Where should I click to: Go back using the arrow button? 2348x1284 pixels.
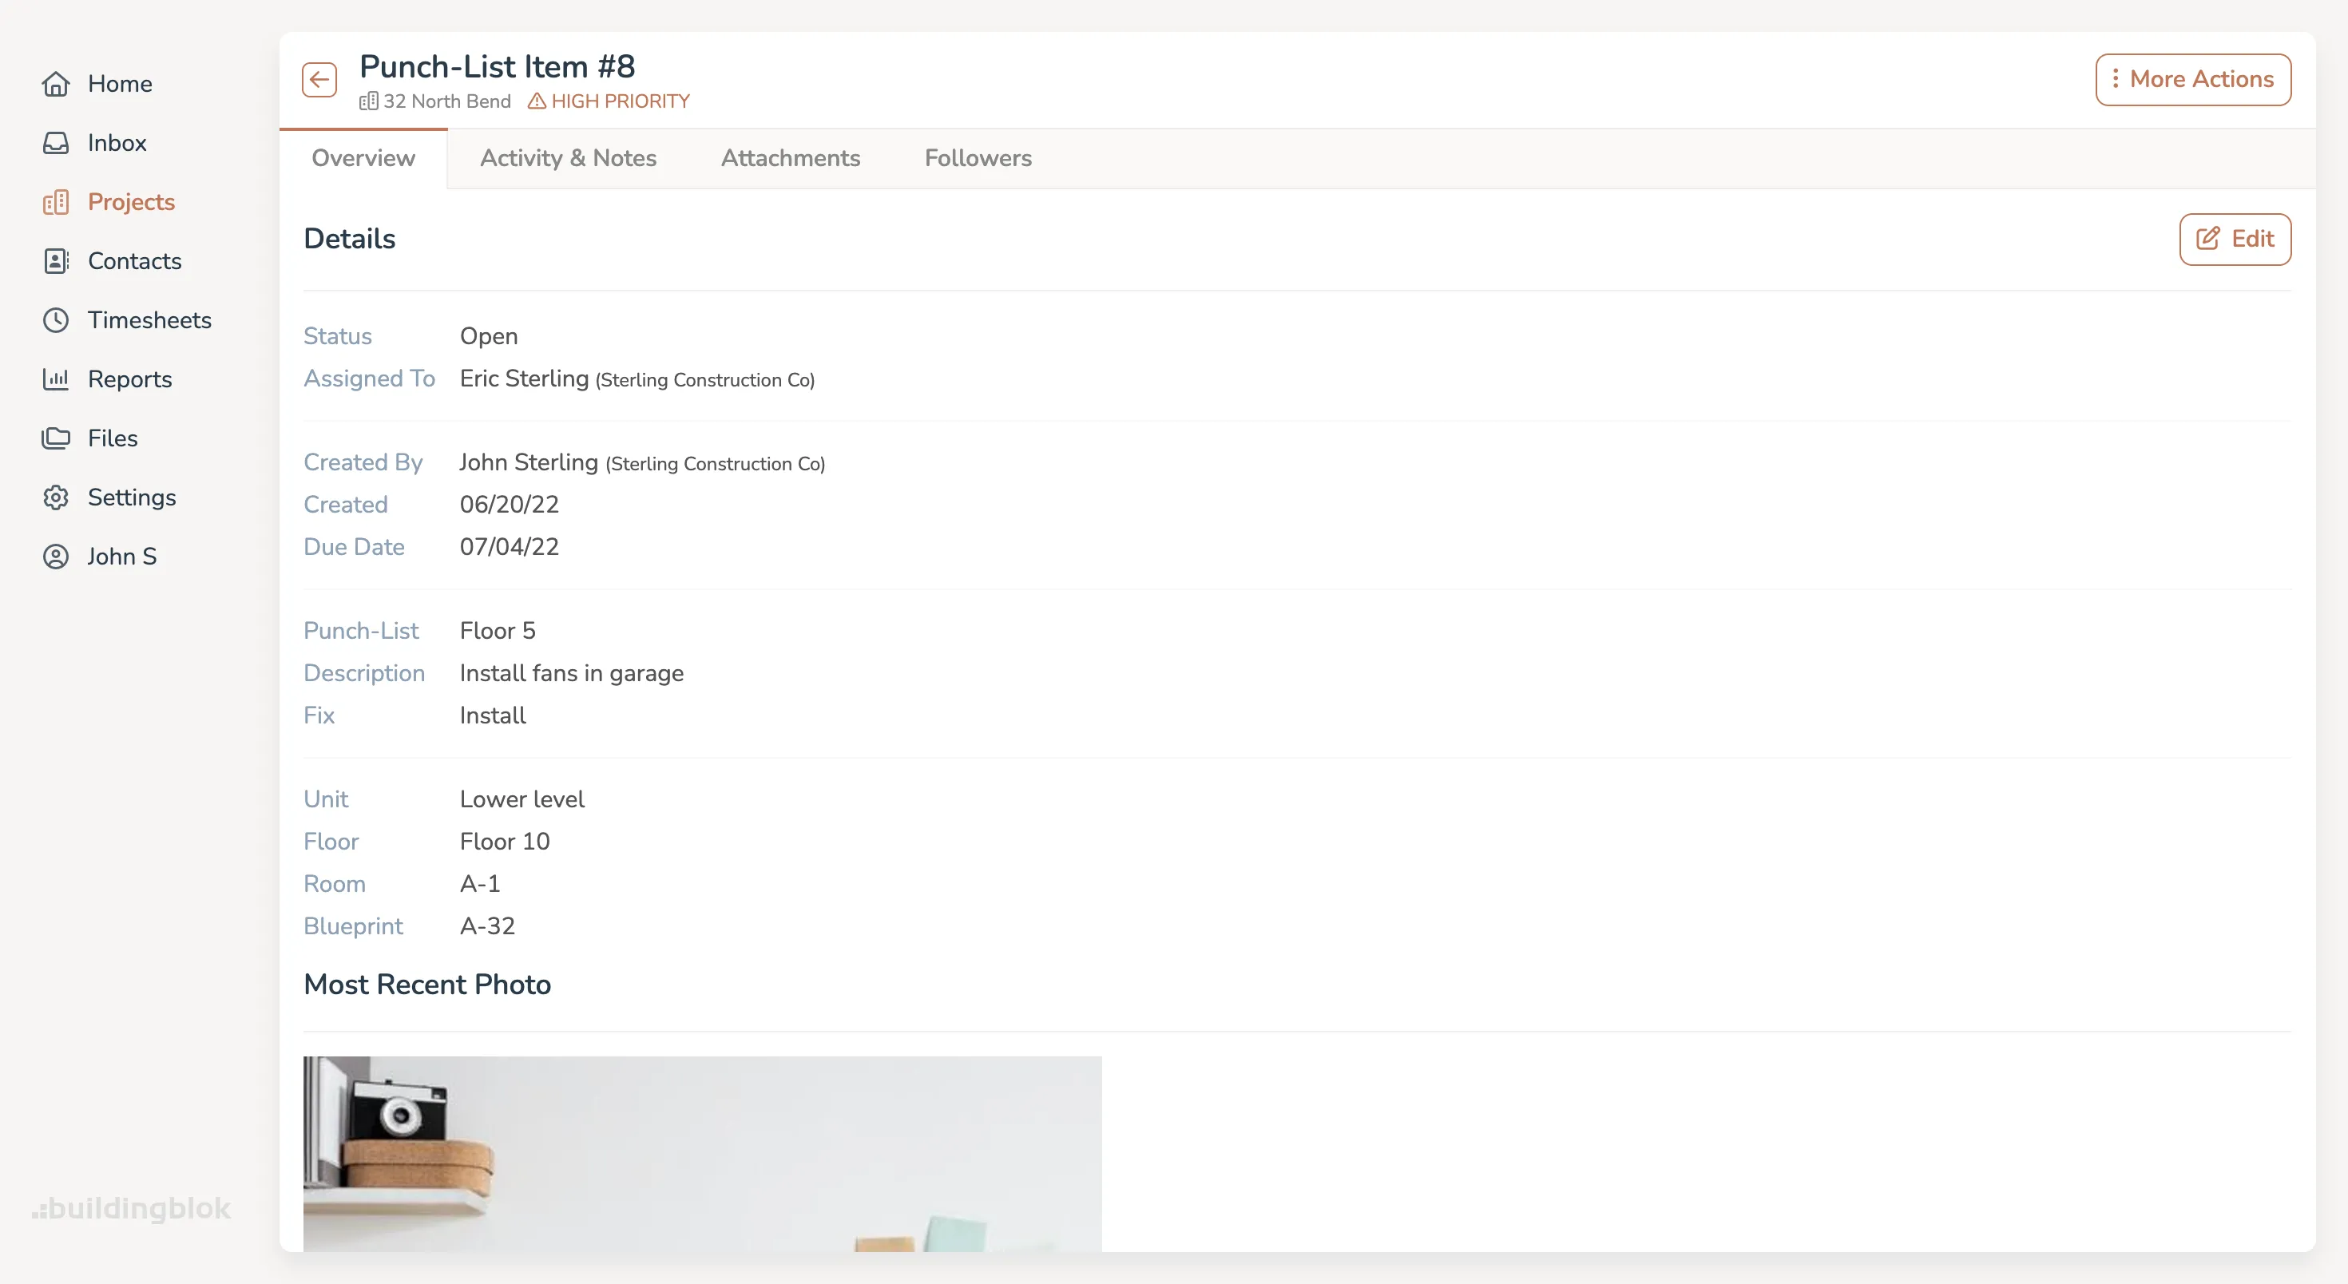(318, 79)
